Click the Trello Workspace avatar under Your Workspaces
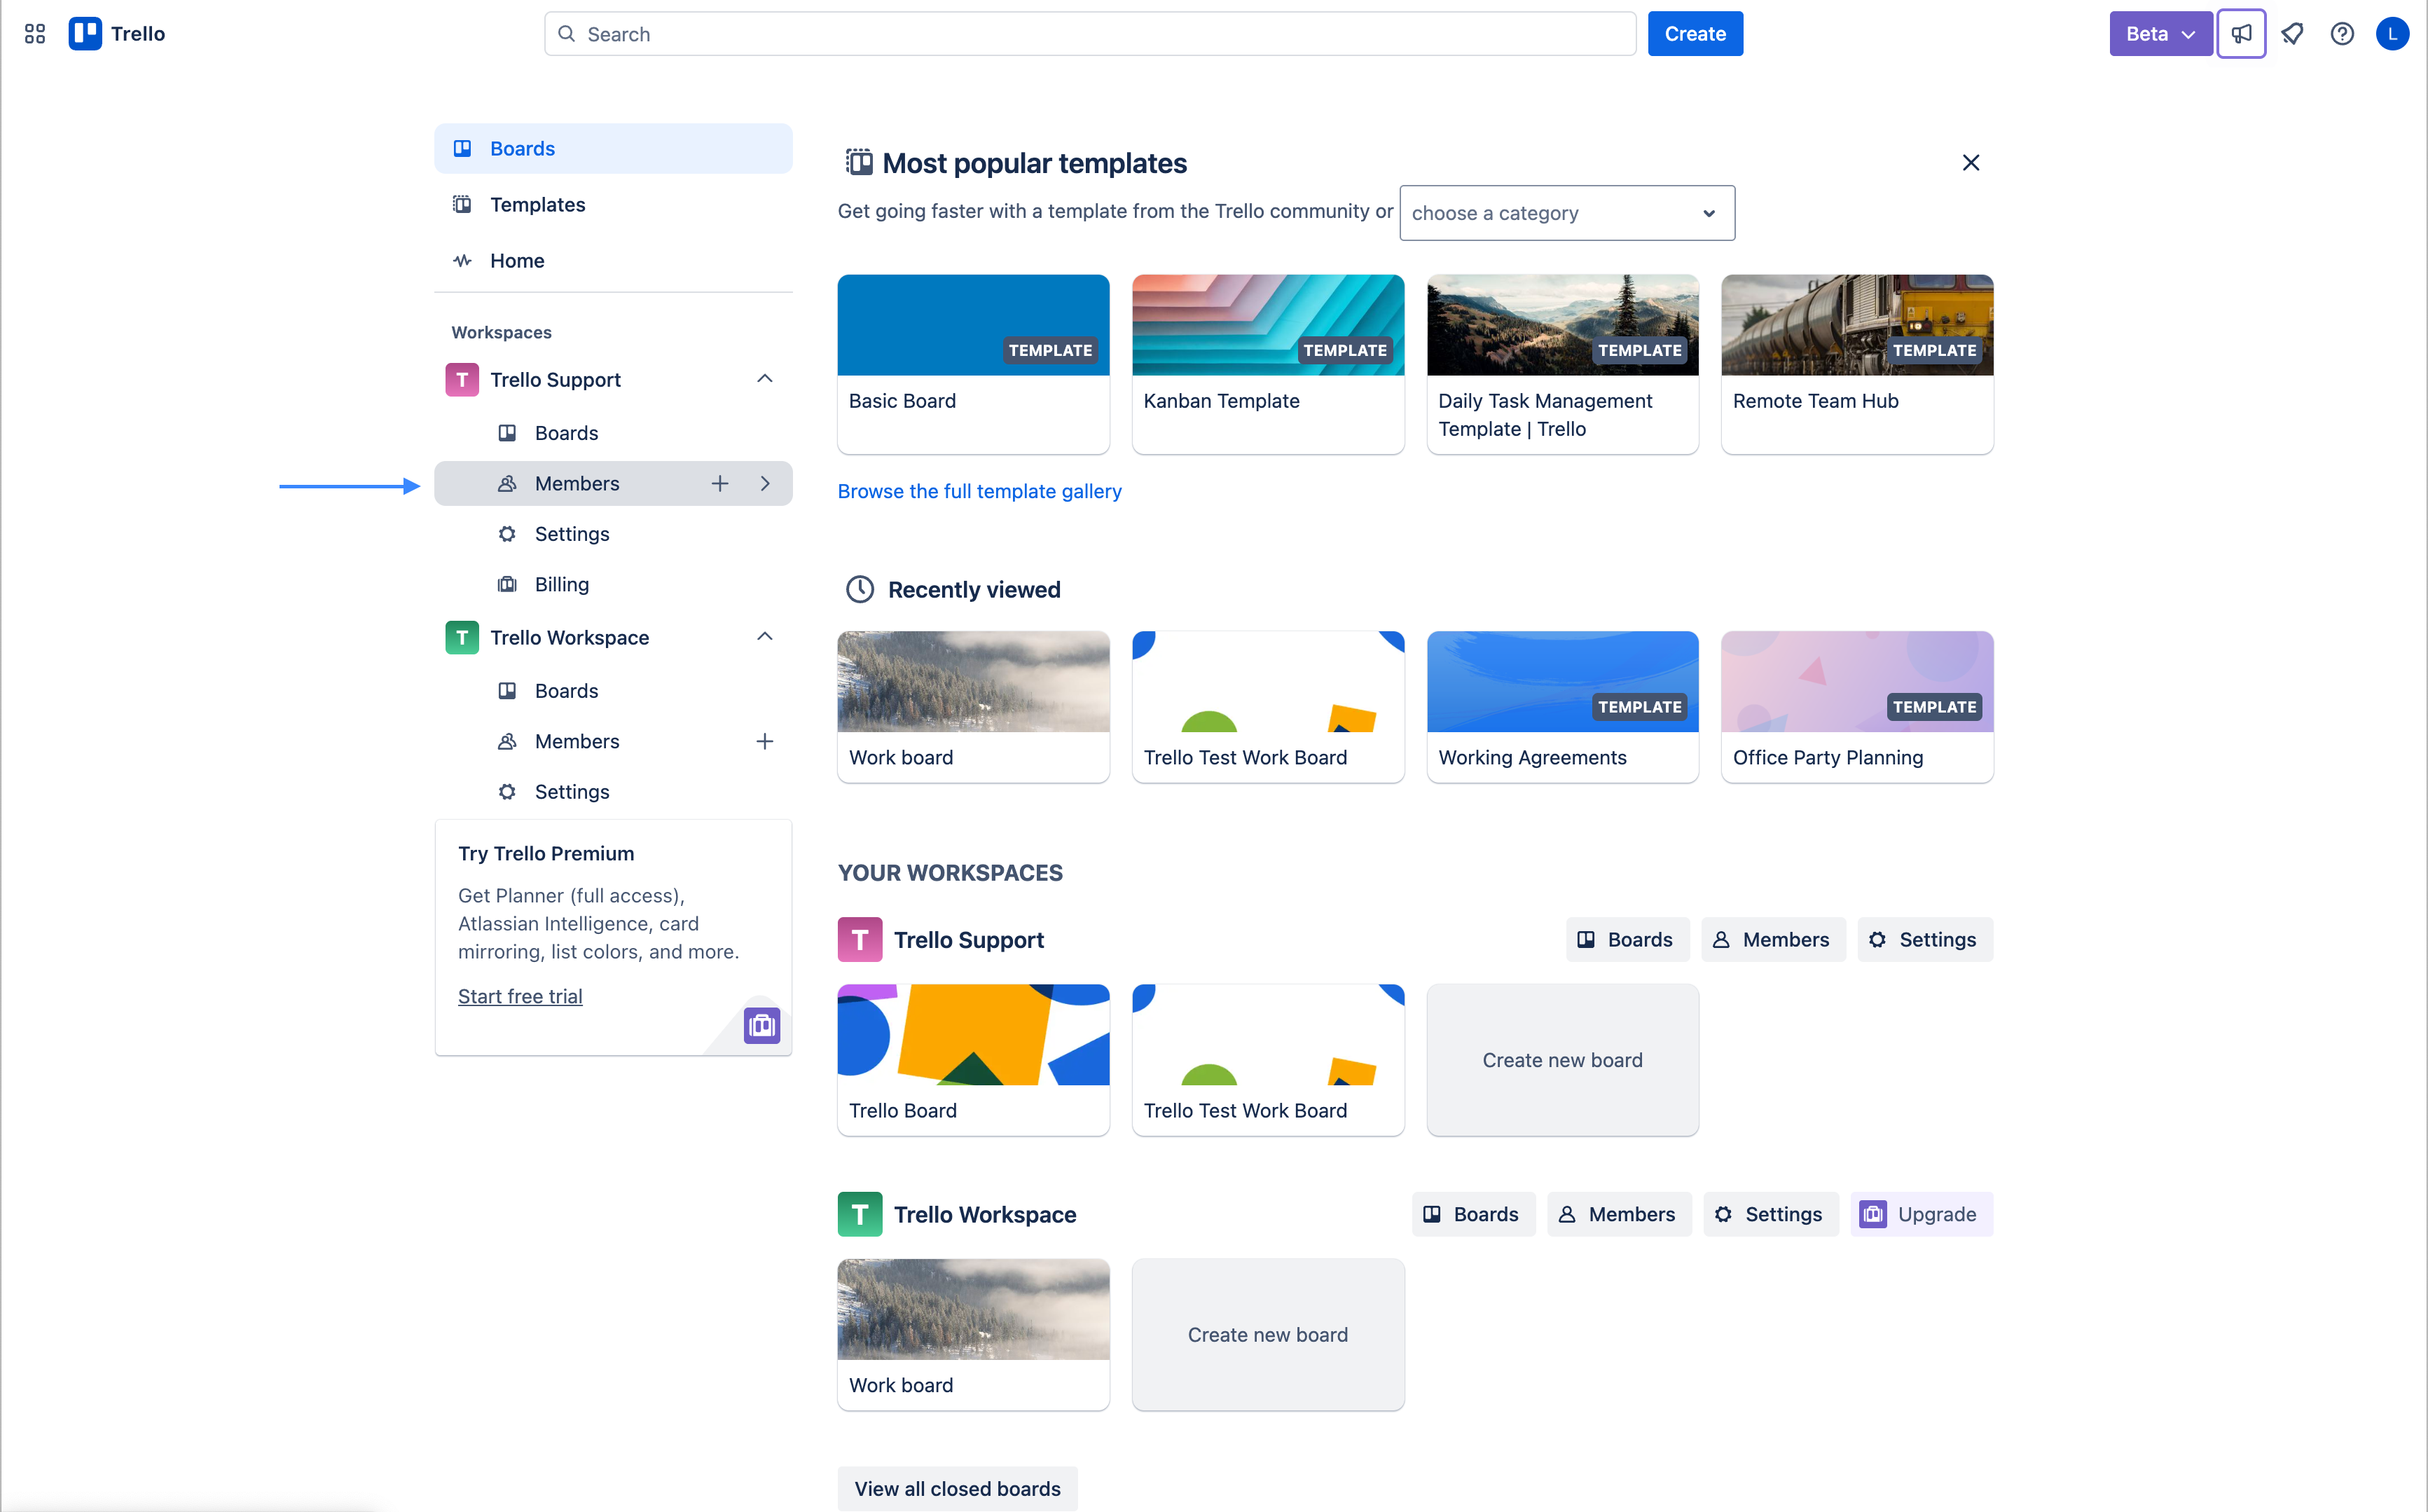The height and width of the screenshot is (1512, 2428). tap(860, 1215)
